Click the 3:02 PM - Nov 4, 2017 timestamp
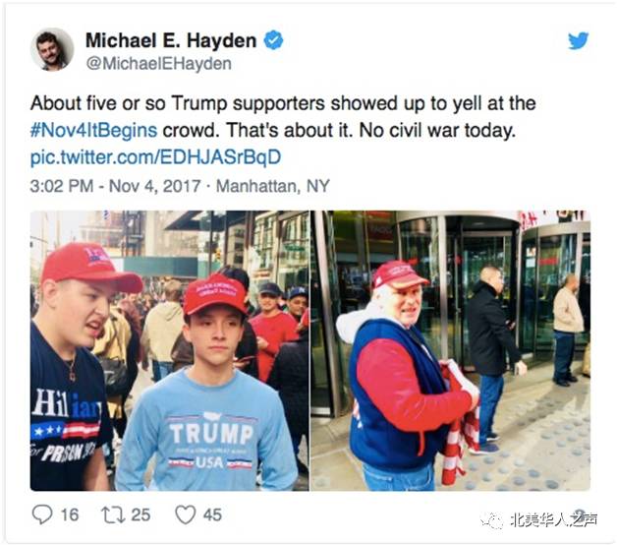Viewport: 617px width, 546px height. click(115, 186)
